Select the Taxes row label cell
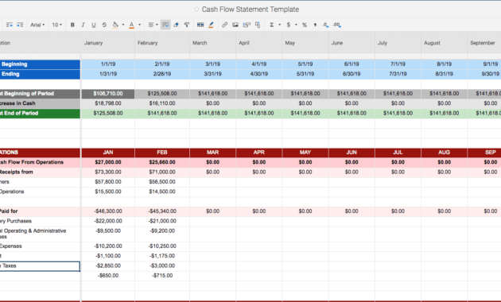Viewport: 501px width, 302px height. (x=40, y=266)
